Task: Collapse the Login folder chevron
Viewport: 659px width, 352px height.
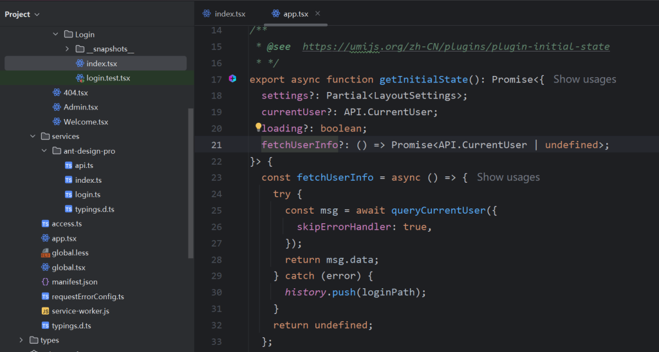Action: pyautogui.click(x=55, y=34)
